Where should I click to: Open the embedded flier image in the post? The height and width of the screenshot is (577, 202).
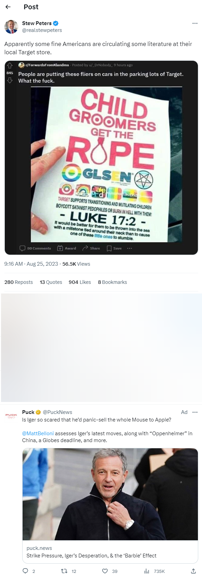coord(101,158)
